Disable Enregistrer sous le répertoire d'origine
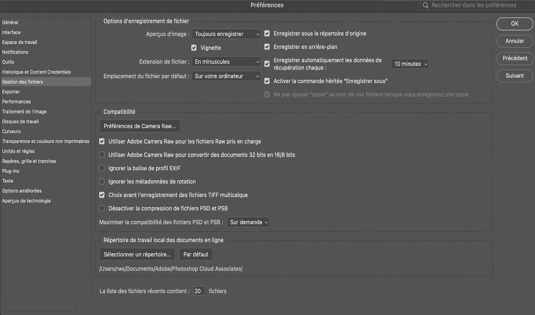Image resolution: width=535 pixels, height=315 pixels. point(267,34)
